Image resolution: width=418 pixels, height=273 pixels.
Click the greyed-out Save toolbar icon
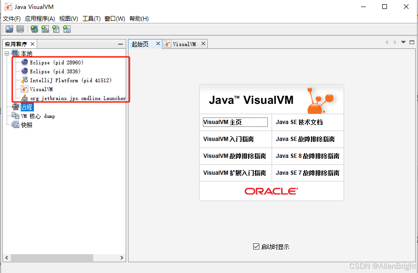20,29
